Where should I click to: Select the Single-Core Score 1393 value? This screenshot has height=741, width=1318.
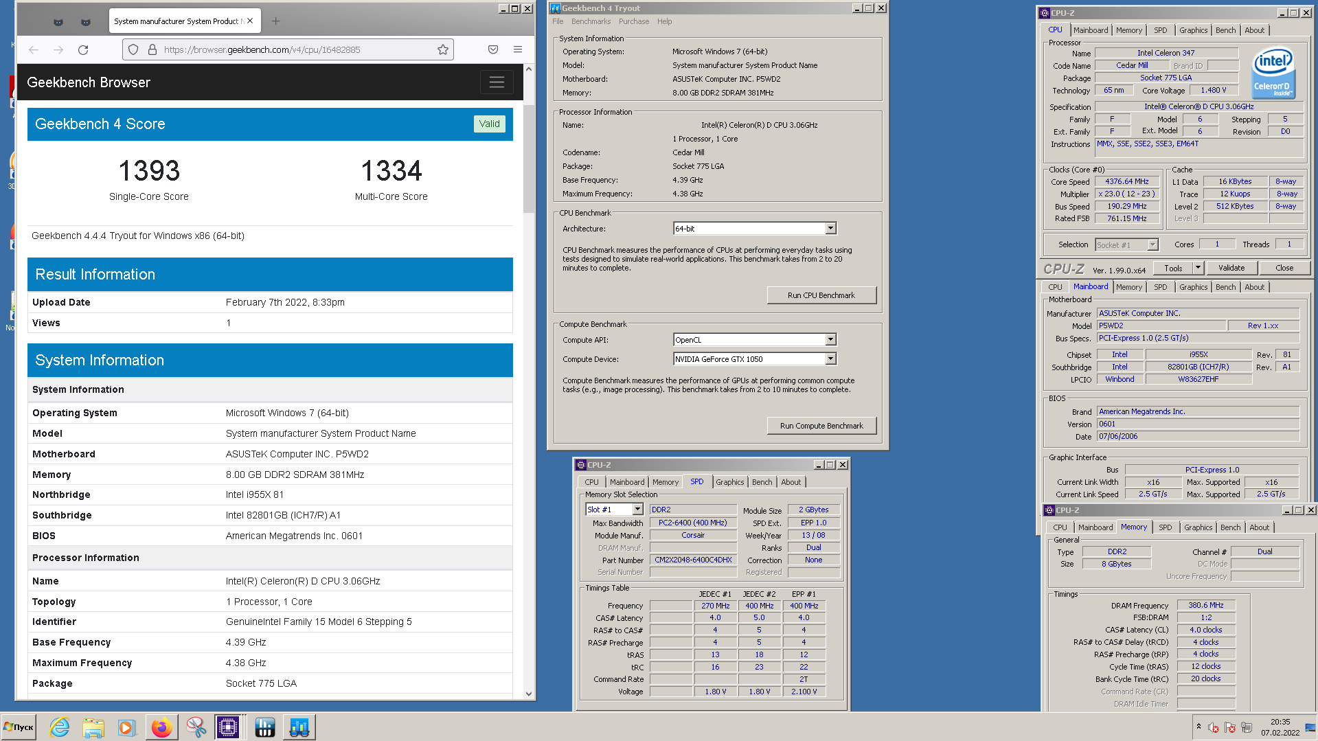[x=149, y=171]
